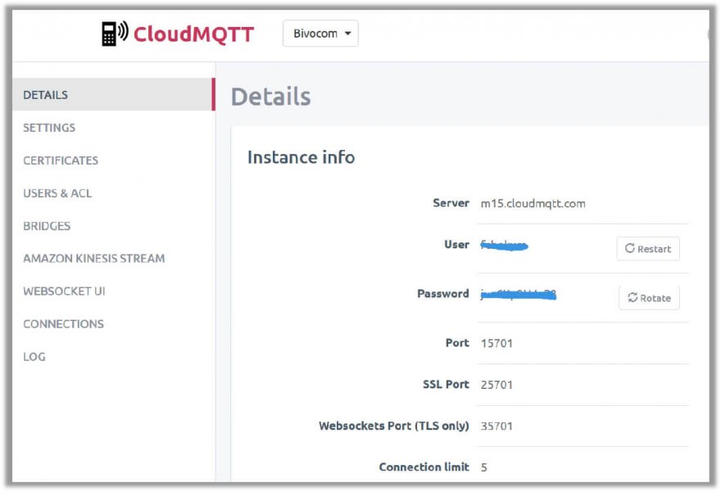Image resolution: width=721 pixels, height=492 pixels.
Task: Navigate to BRIDGES section
Action: [47, 226]
